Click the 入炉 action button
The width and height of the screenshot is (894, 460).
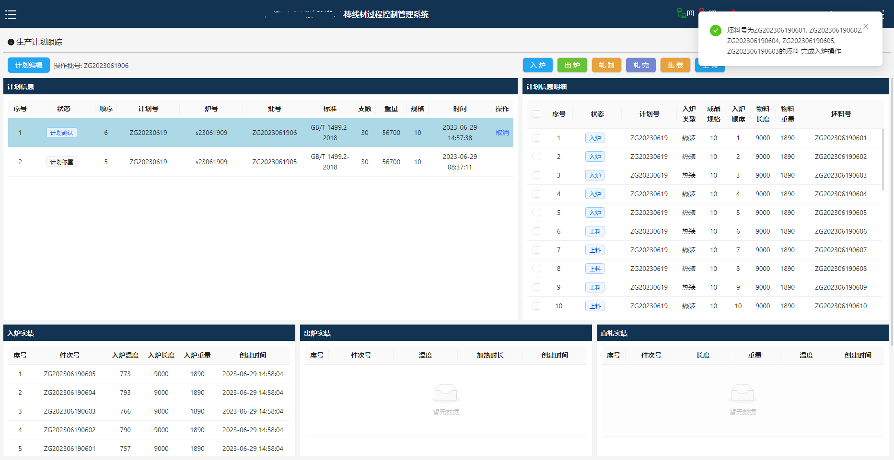[538, 65]
